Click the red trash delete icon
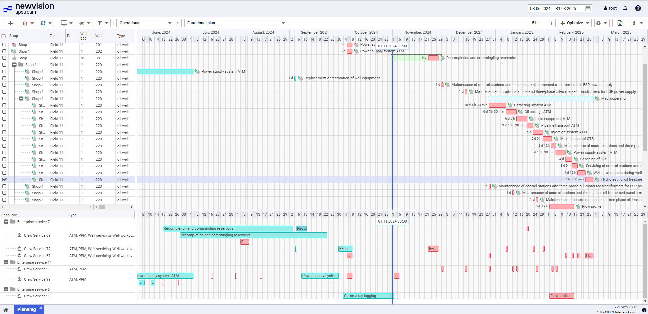The image size is (648, 314). point(25,23)
